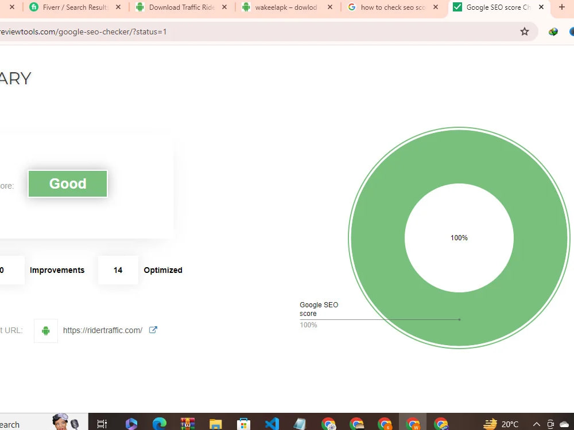This screenshot has width=574, height=430.
Task: Close the Download Traffic Rider tab
Action: (x=224, y=7)
